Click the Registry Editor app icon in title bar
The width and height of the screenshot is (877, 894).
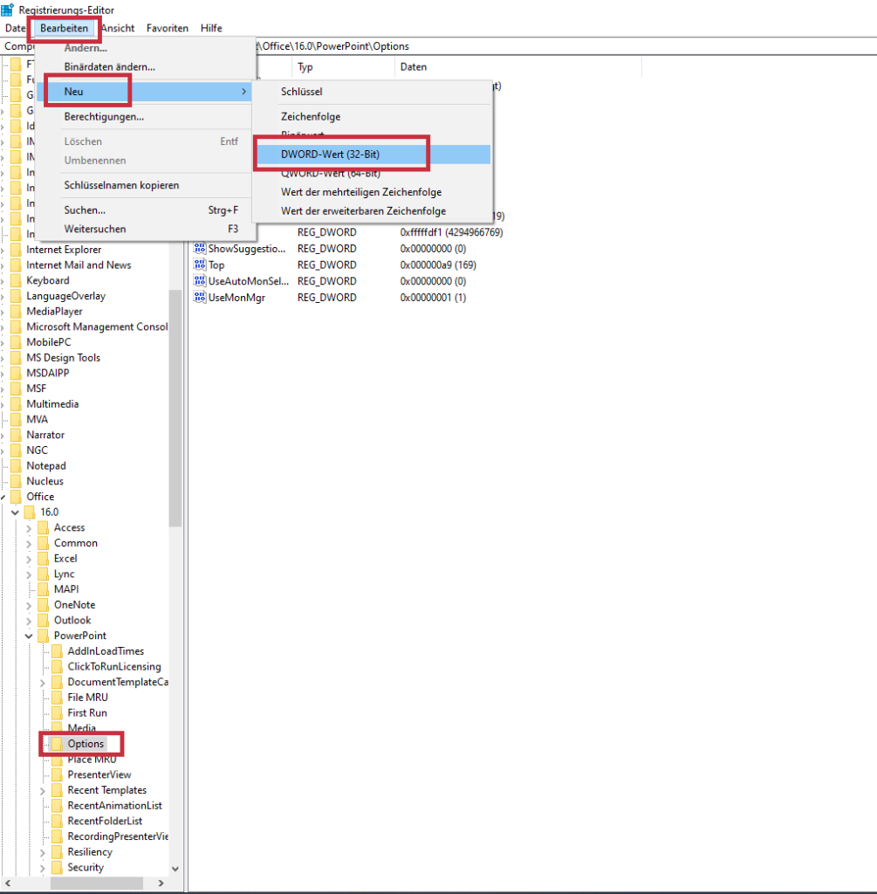[7, 10]
